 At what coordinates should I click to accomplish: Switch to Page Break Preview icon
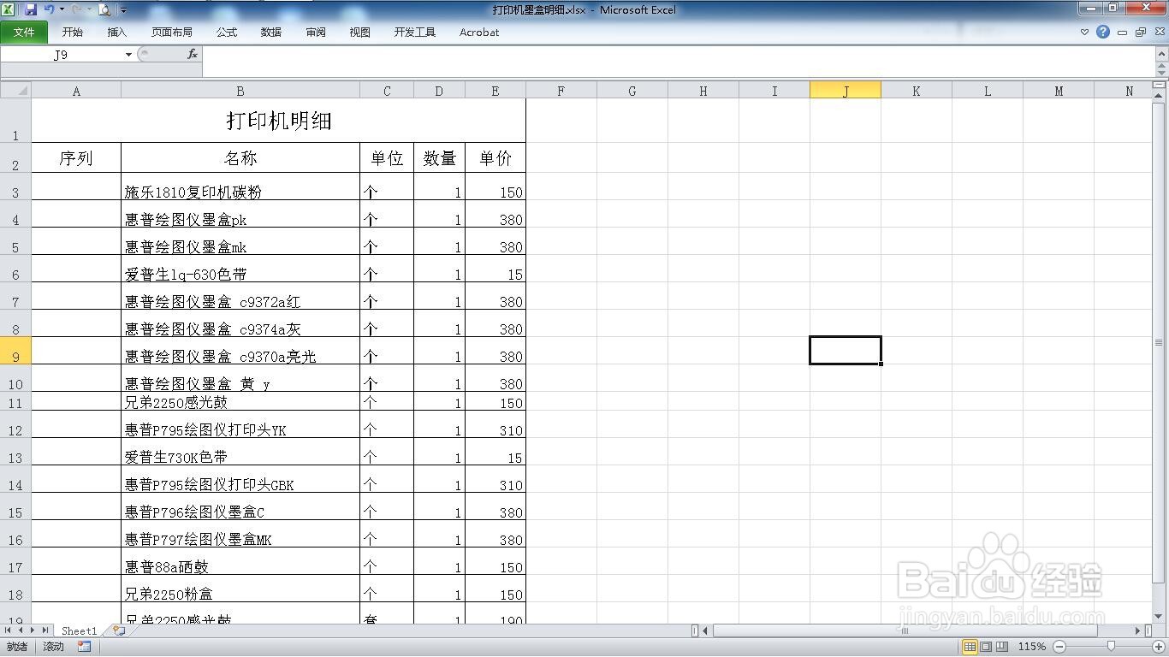point(1001,647)
